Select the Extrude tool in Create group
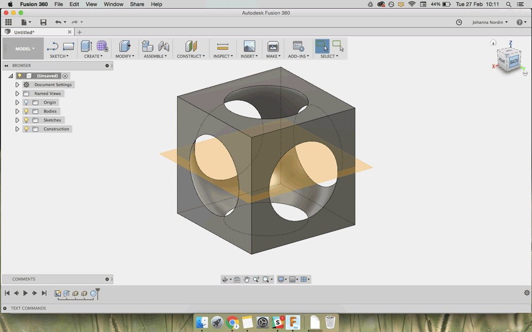Viewport: 532px width, 332px height. coord(86,46)
